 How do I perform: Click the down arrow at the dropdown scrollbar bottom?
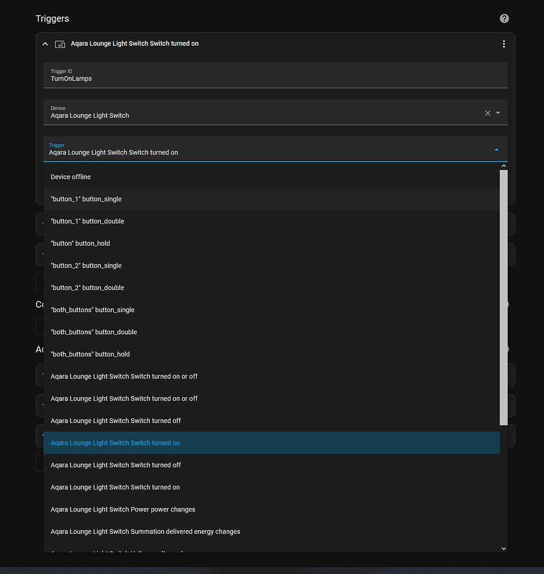click(503, 548)
